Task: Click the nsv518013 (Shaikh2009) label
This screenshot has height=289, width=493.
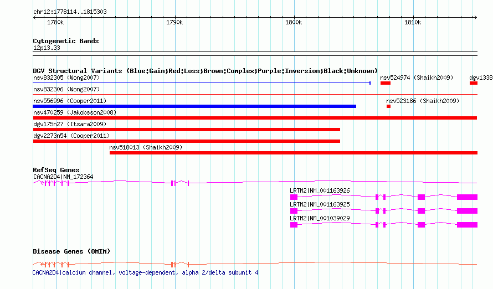Action: (x=146, y=147)
